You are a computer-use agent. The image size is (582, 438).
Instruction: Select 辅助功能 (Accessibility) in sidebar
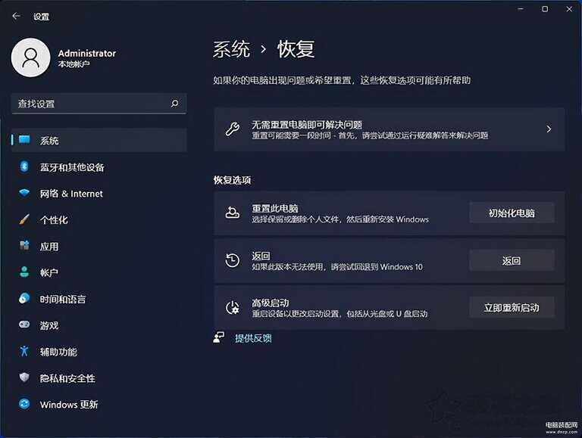click(58, 352)
